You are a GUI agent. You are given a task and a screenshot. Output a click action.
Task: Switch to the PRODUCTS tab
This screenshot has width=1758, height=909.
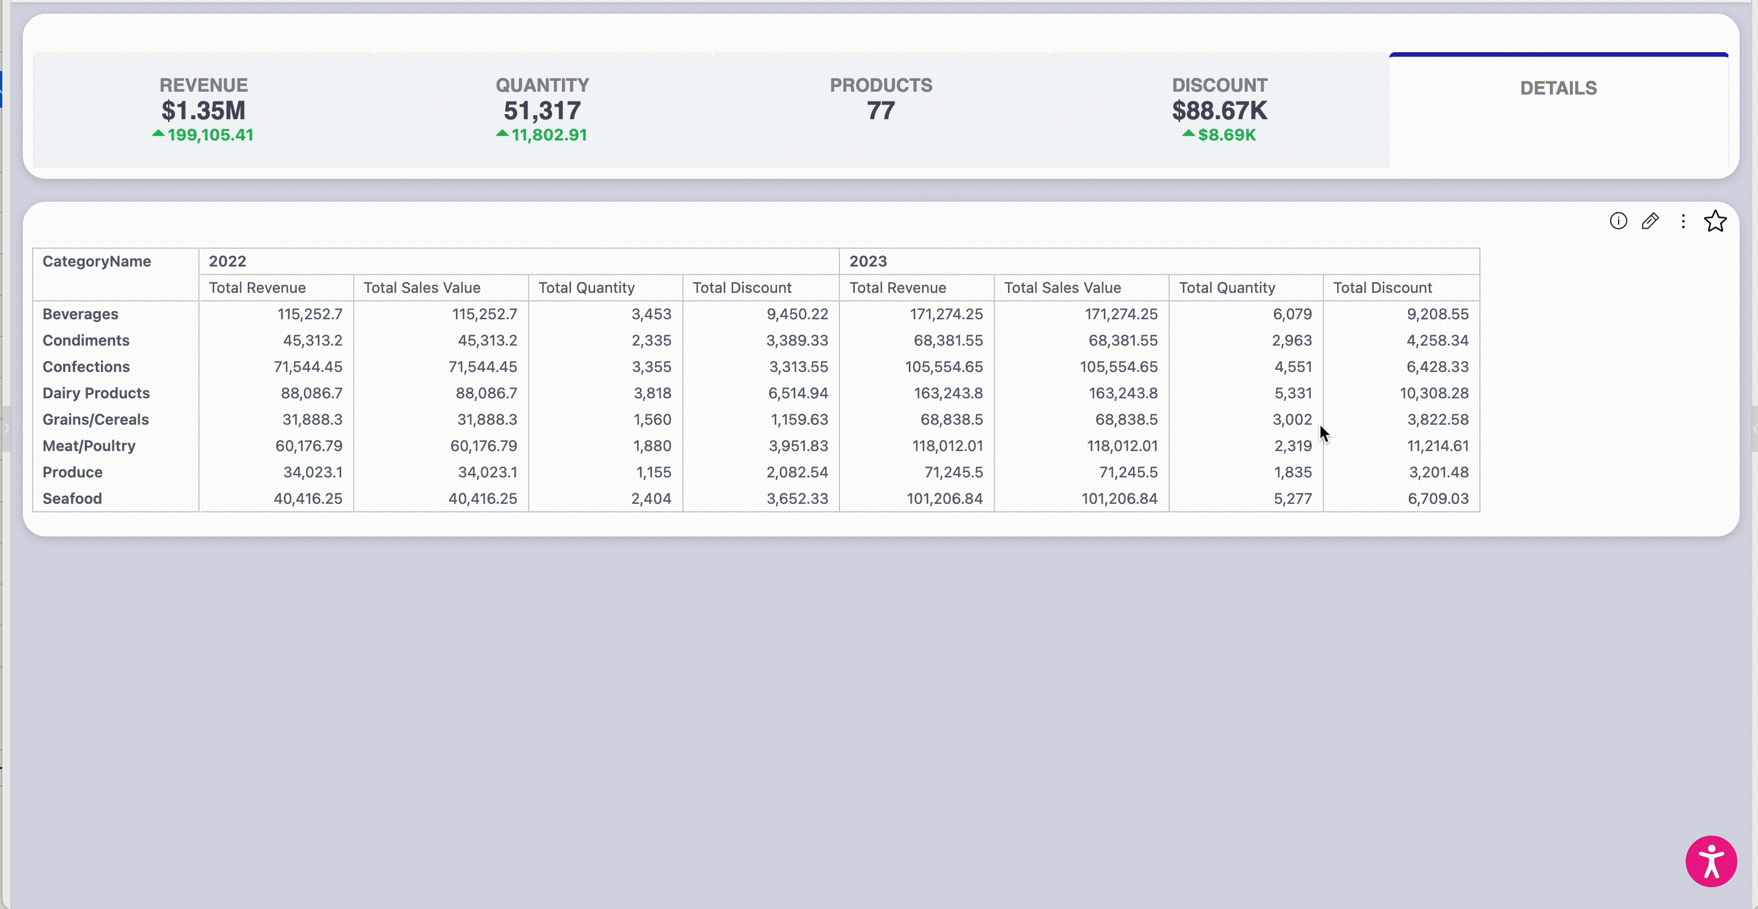tap(880, 110)
